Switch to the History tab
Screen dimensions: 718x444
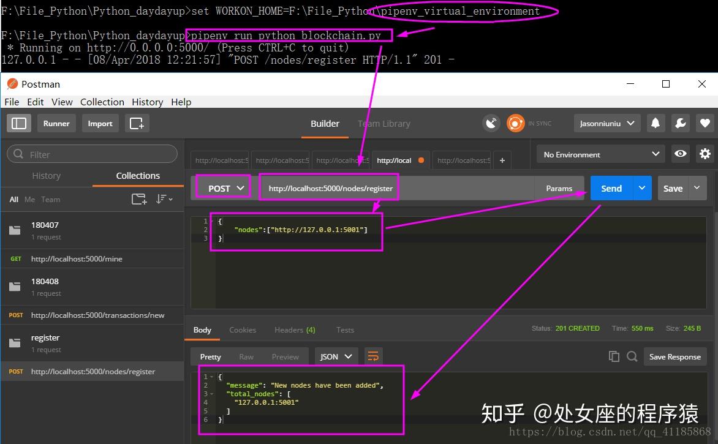pos(46,176)
